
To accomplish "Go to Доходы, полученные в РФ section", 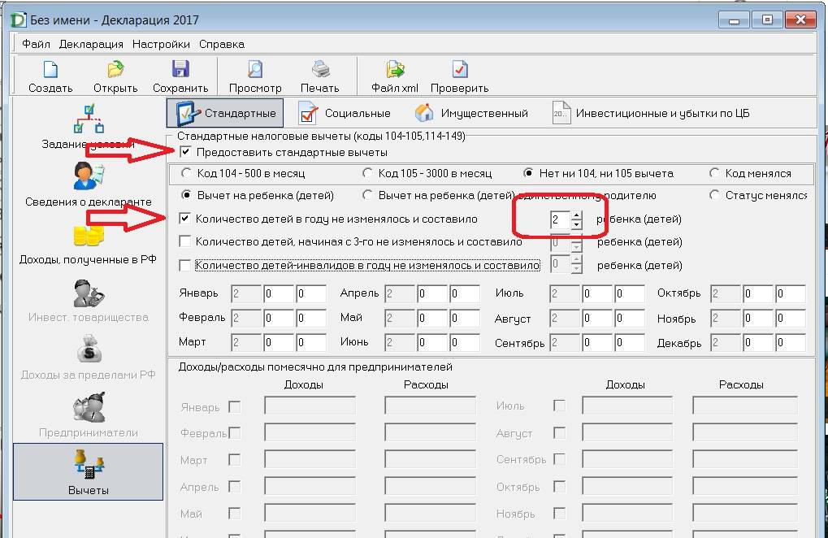I will (87, 241).
